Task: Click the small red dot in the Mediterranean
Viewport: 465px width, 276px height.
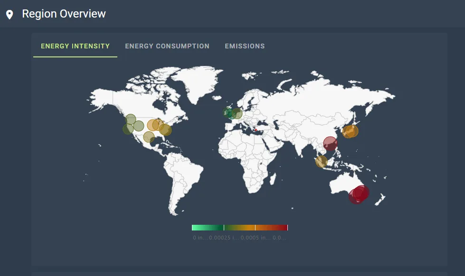Action: point(256,130)
